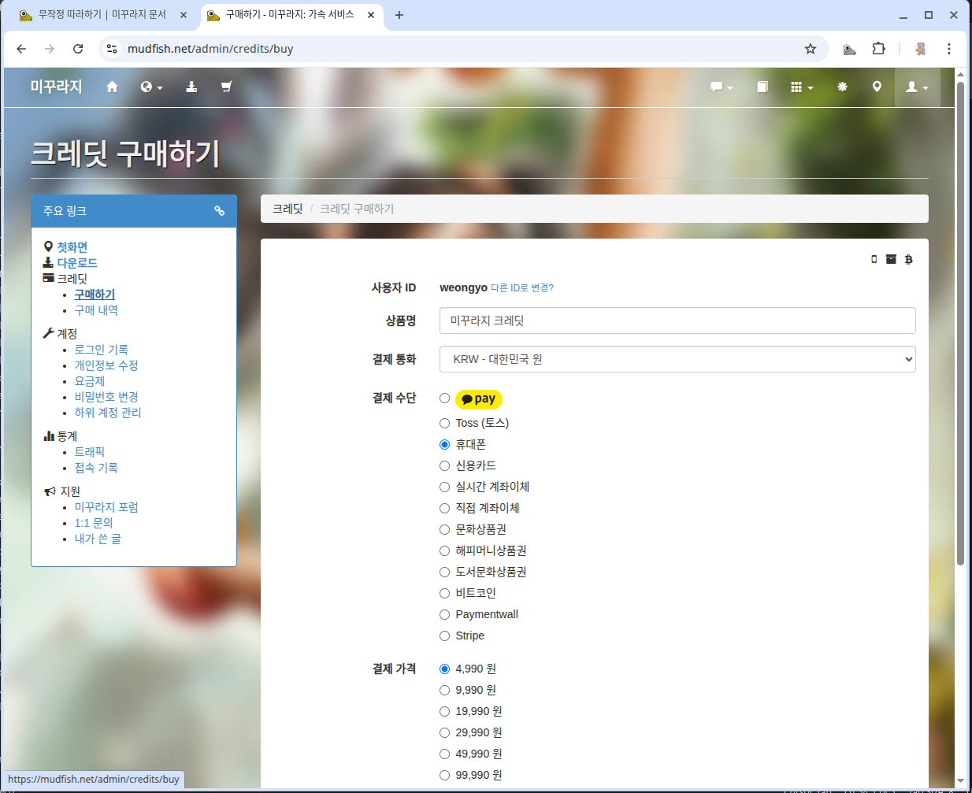This screenshot has width=972, height=793.
Task: Open 하위 계정 관리 link in sidebar
Action: pos(108,413)
